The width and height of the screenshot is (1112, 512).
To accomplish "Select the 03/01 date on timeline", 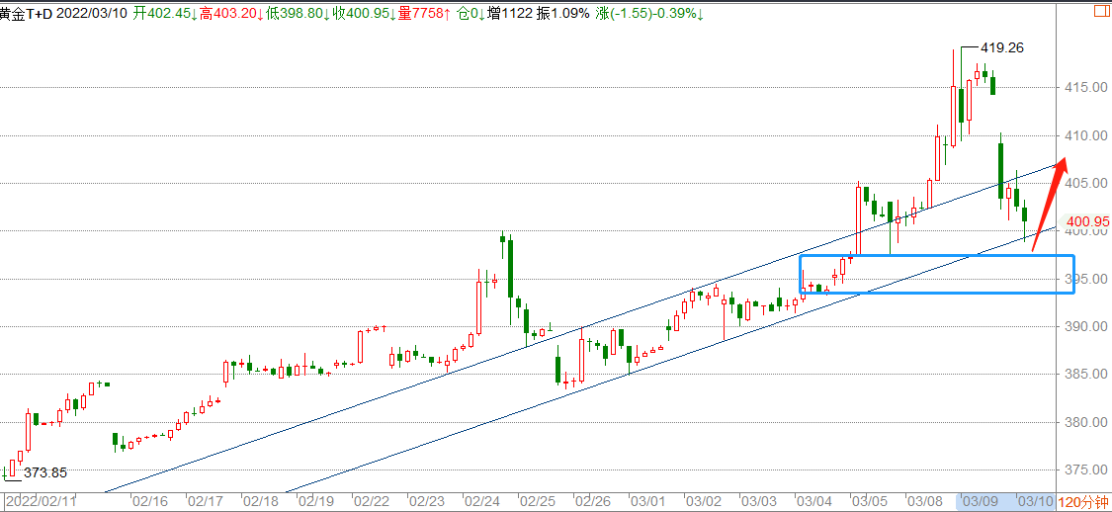I will (648, 501).
